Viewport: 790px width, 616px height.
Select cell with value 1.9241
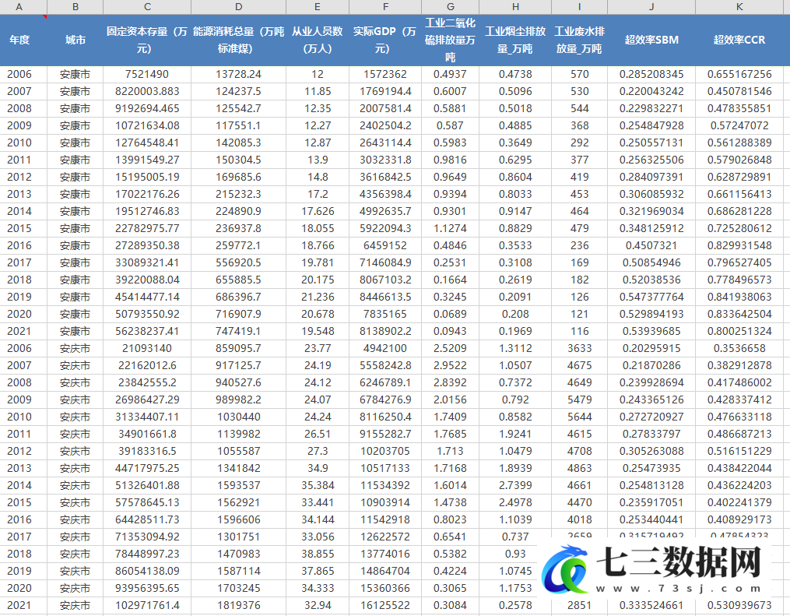click(x=515, y=434)
